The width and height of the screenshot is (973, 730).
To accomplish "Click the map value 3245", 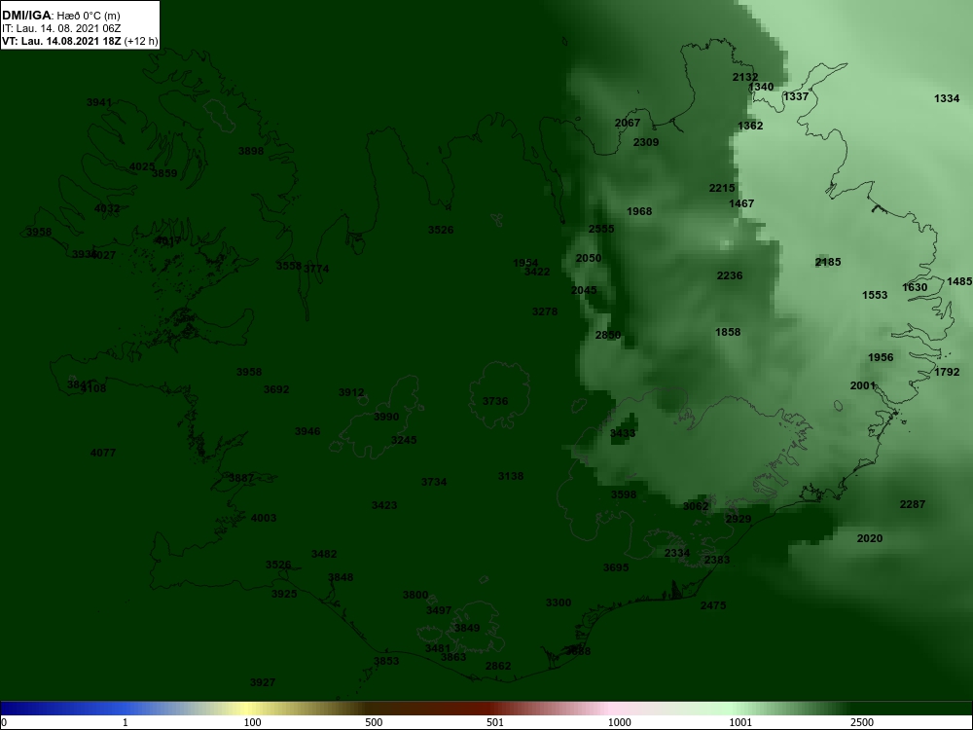I will coord(404,440).
